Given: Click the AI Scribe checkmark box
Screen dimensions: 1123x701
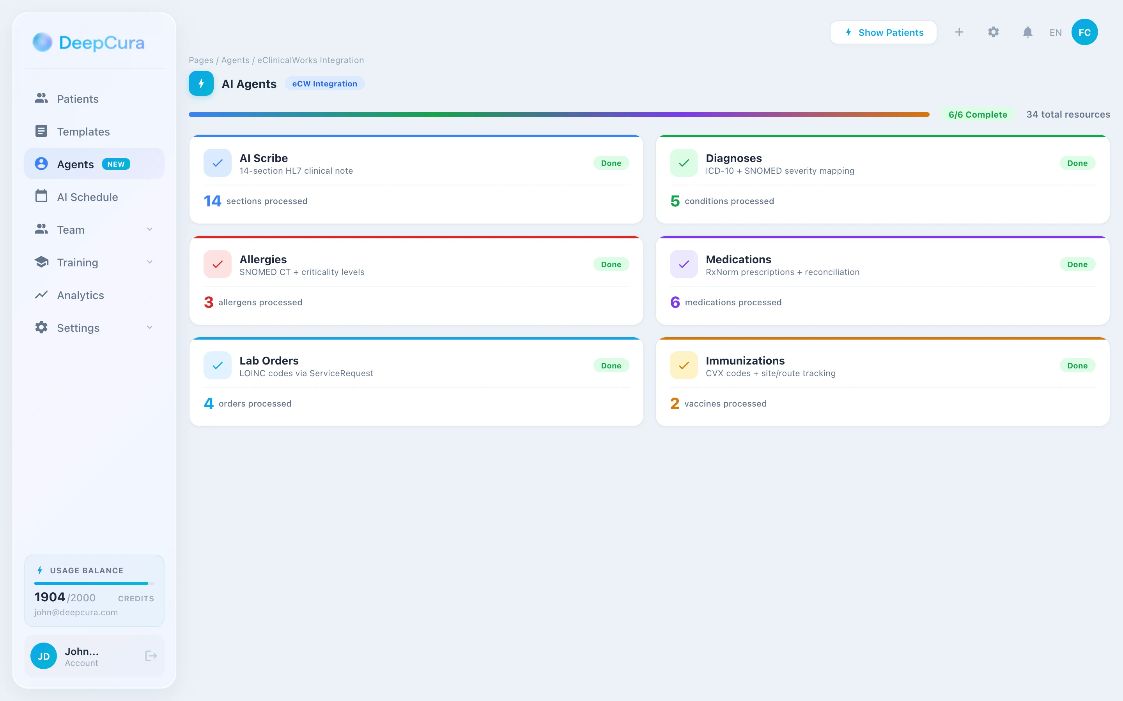Looking at the screenshot, I should coord(217,163).
